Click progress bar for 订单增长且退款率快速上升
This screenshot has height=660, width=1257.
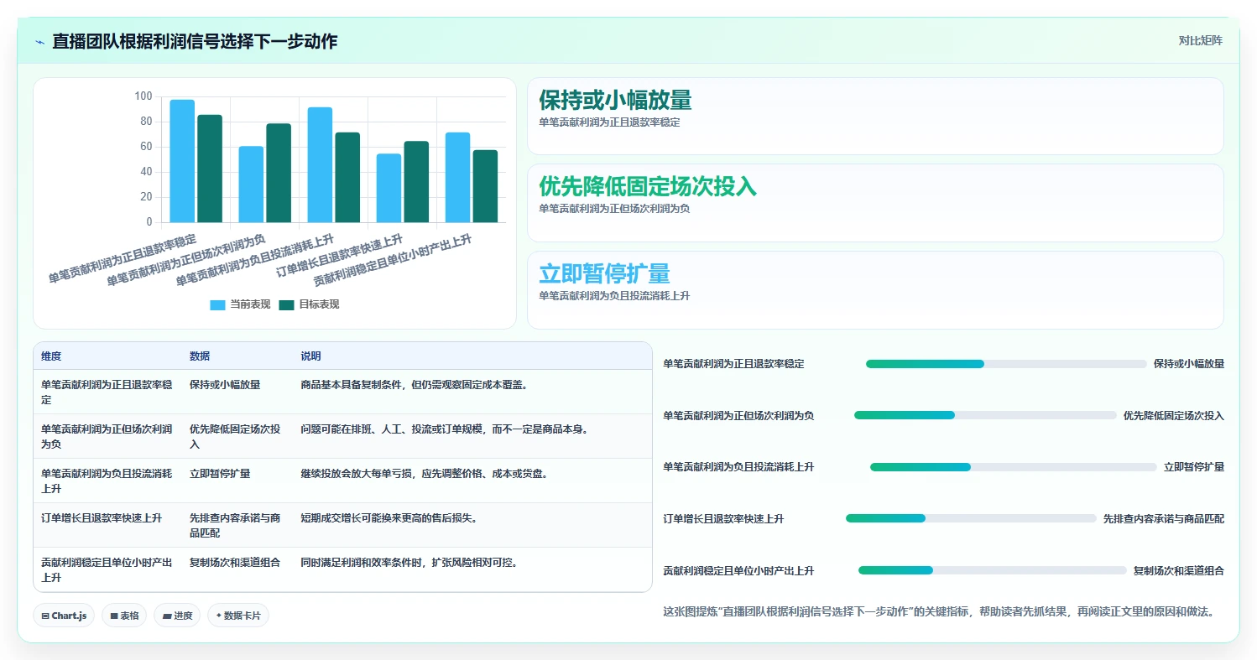[971, 518]
